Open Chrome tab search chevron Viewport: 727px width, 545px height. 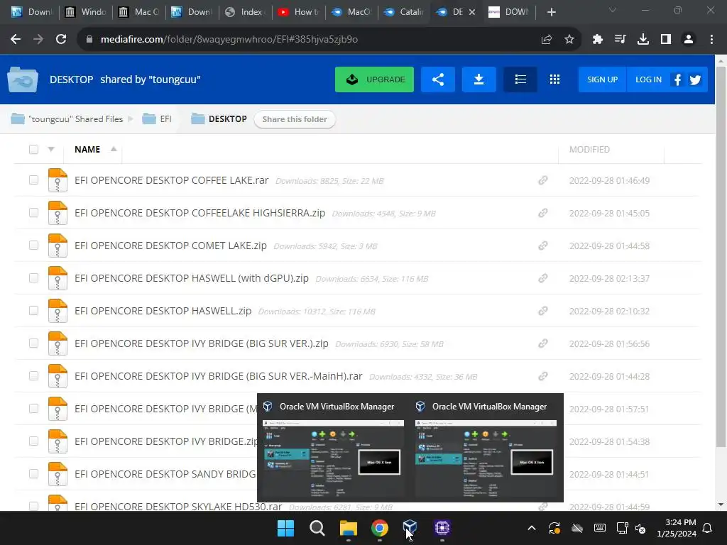pos(613,10)
